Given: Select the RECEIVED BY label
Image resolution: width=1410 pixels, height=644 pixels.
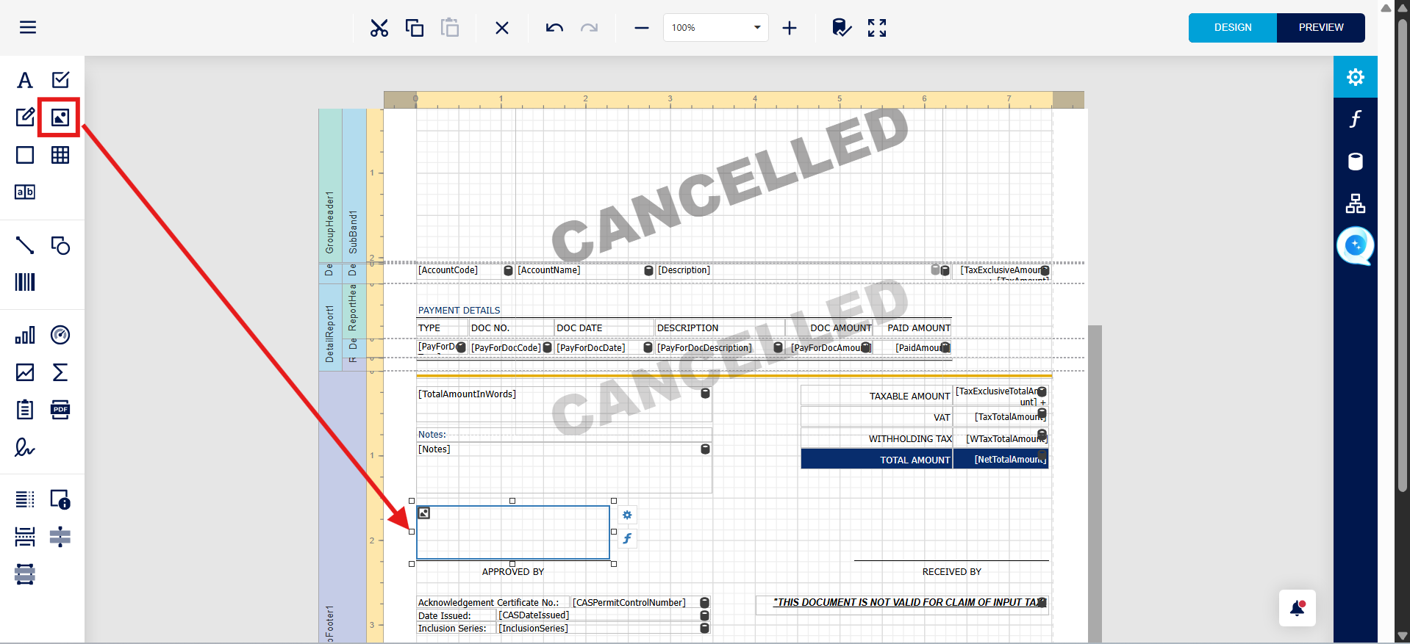Looking at the screenshot, I should tap(952, 572).
